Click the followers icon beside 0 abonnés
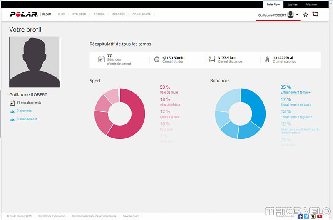The height and width of the screenshot is (220, 333). coord(12,111)
